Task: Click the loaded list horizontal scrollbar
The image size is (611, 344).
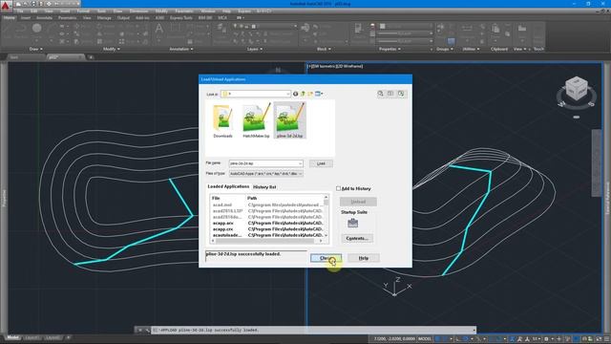Action: [x=266, y=241]
